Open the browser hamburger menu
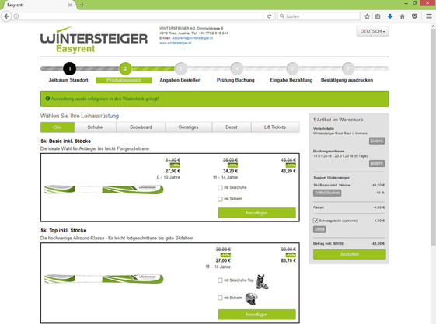The image size is (436, 324). click(429, 16)
